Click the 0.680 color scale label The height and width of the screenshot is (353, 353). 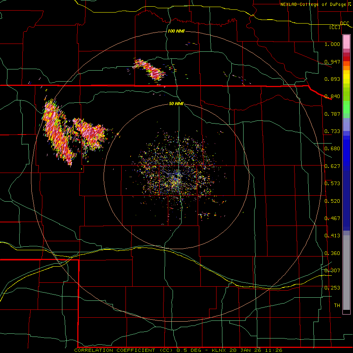tap(332, 149)
